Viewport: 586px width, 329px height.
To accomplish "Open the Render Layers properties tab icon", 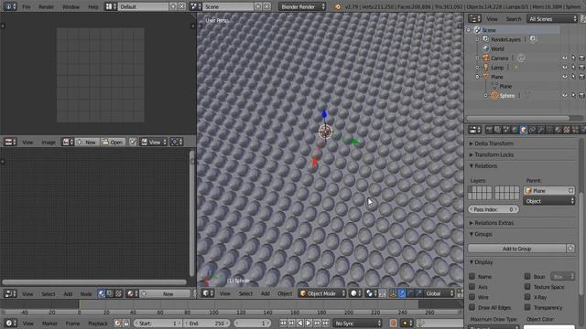I will [497, 130].
